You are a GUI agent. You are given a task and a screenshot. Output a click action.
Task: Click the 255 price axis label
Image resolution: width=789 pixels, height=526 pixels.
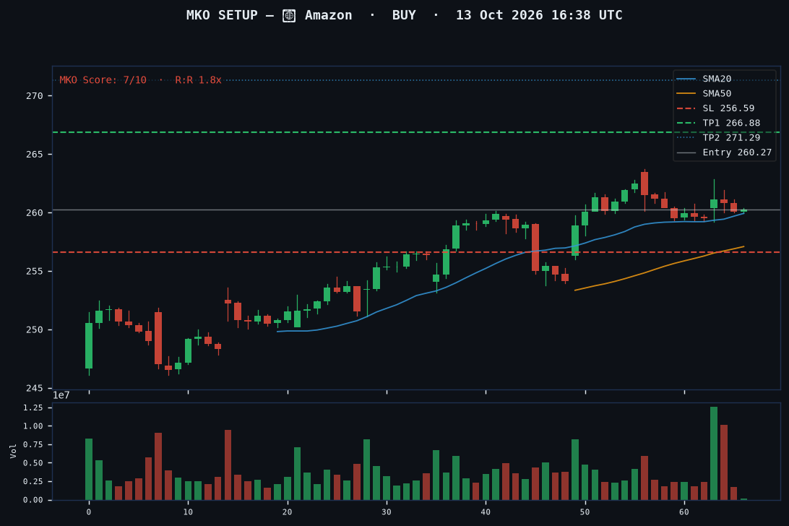(34, 271)
